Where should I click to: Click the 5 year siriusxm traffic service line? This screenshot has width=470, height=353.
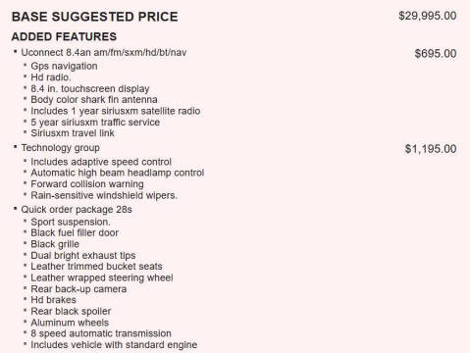pyautogui.click(x=95, y=123)
